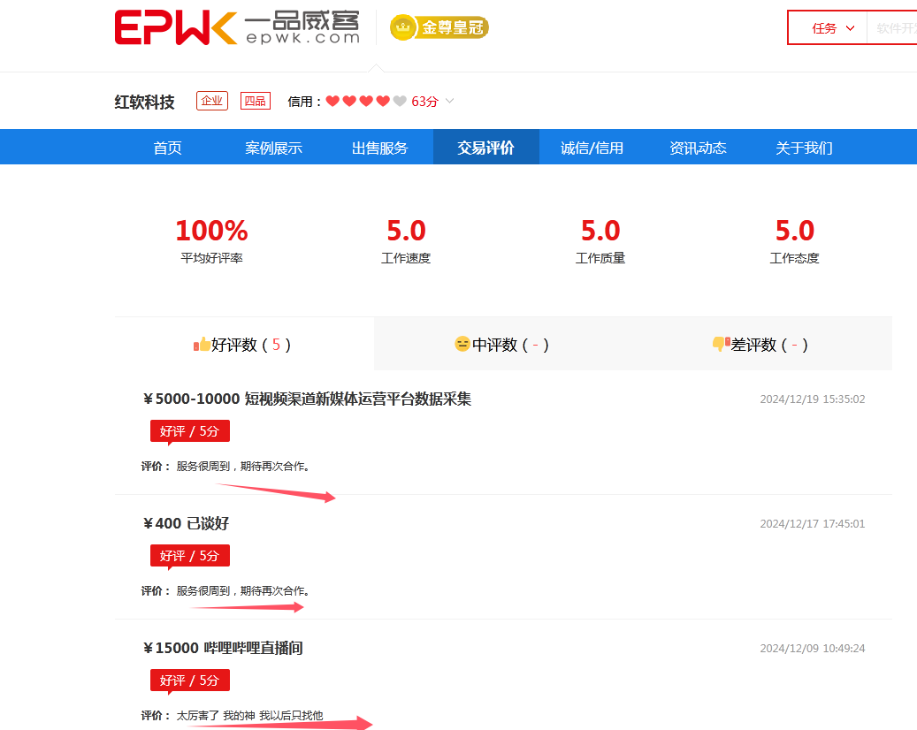The width and height of the screenshot is (917, 730).
Task: Click the timestamp 2024/12/17 17:45:01
Action: 813,523
